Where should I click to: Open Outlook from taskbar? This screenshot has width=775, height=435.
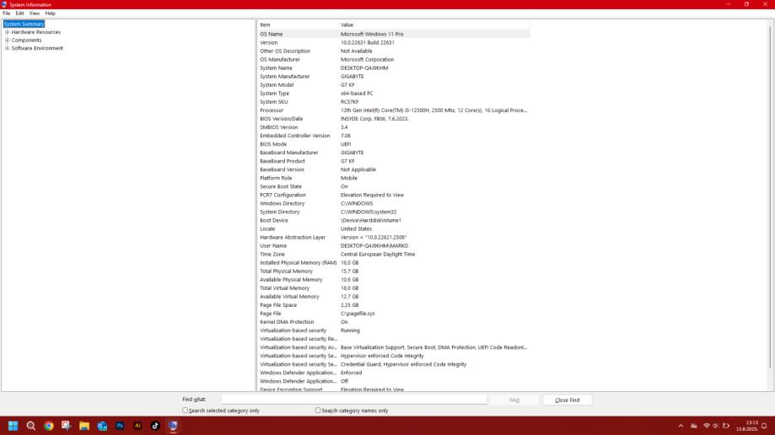(x=102, y=426)
